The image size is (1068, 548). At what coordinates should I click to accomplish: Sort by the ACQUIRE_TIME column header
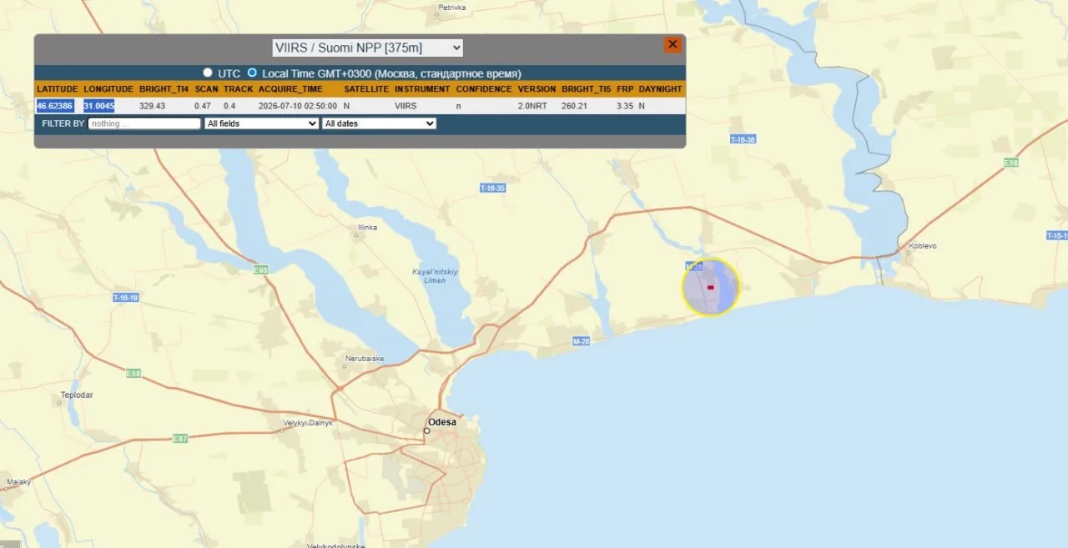click(290, 88)
